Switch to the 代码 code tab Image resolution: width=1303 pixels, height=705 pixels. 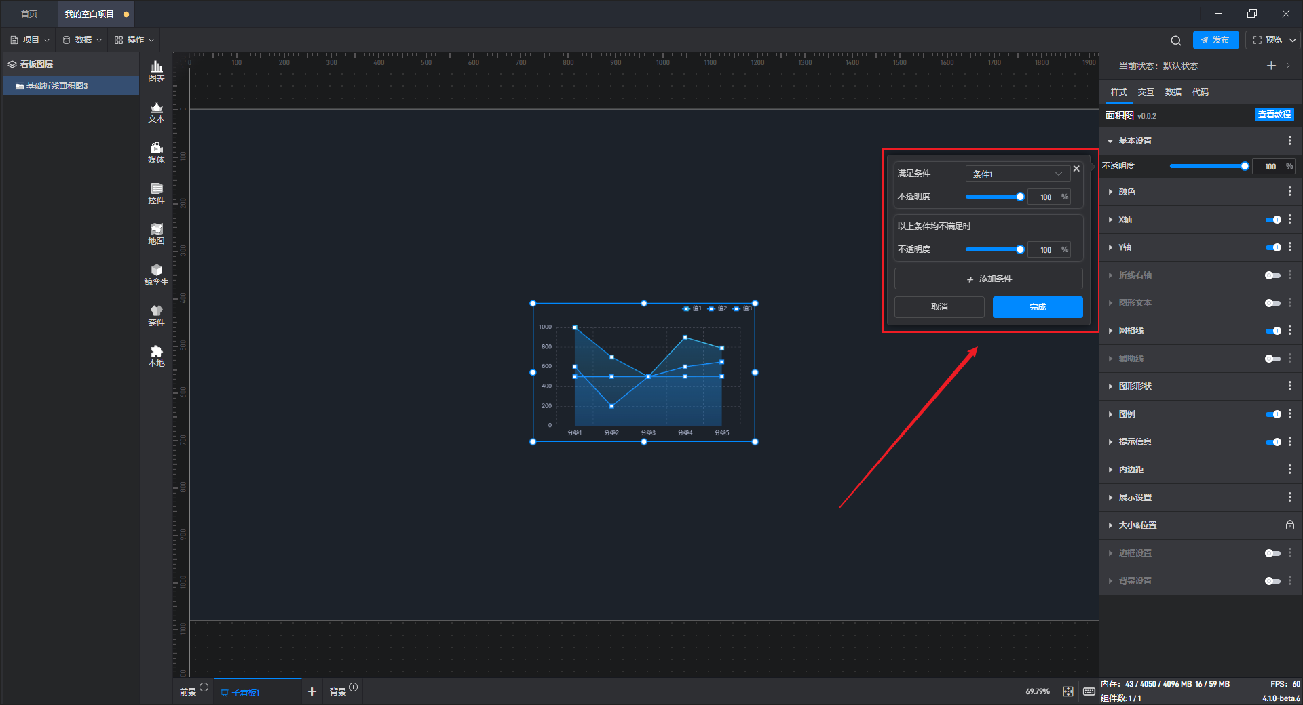(1200, 92)
